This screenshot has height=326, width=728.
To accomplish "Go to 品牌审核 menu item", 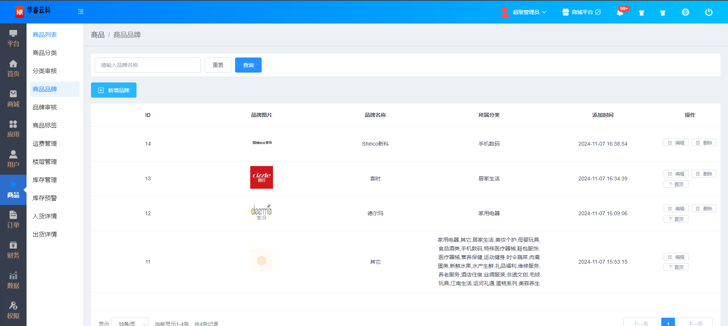I will [45, 107].
